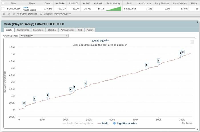Click the Profit History green sparkline thumbnail
This screenshot has width=200, height=132.
(x=114, y=9)
